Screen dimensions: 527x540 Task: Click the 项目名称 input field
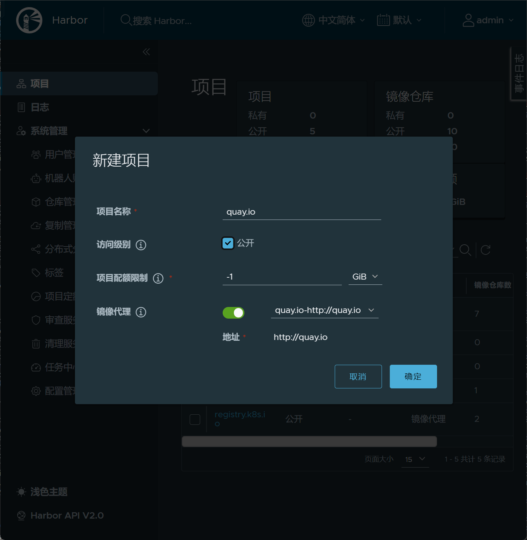click(x=302, y=212)
